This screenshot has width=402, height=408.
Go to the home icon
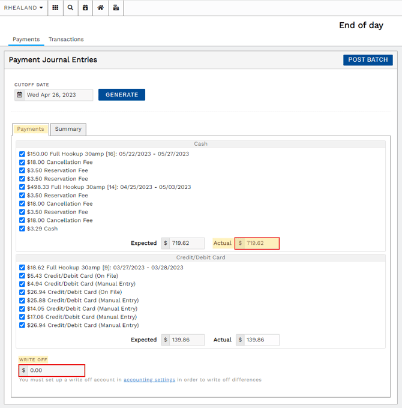tap(100, 8)
